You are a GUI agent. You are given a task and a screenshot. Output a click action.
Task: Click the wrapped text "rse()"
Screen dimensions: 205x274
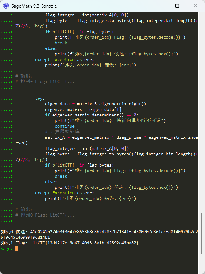point(22,143)
